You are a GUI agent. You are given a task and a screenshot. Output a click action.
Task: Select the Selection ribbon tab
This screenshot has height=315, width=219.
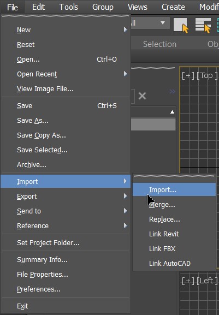(159, 44)
